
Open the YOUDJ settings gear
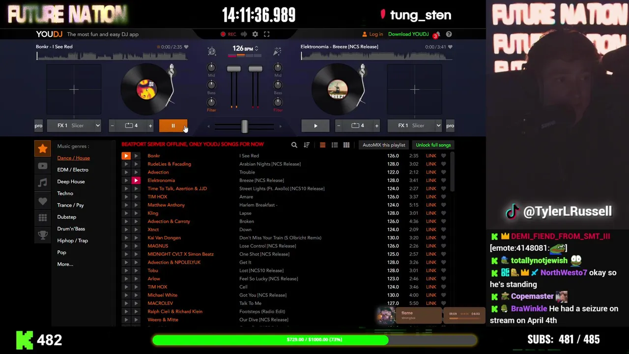coord(255,34)
